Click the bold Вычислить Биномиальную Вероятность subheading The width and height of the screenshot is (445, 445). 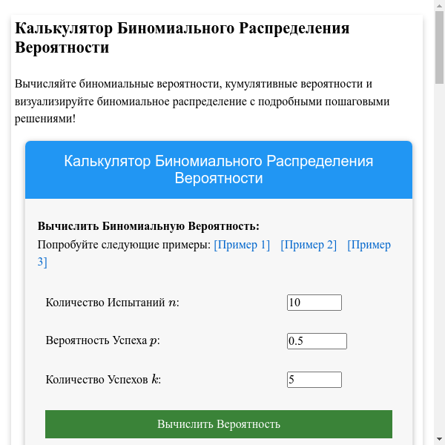pos(148,225)
